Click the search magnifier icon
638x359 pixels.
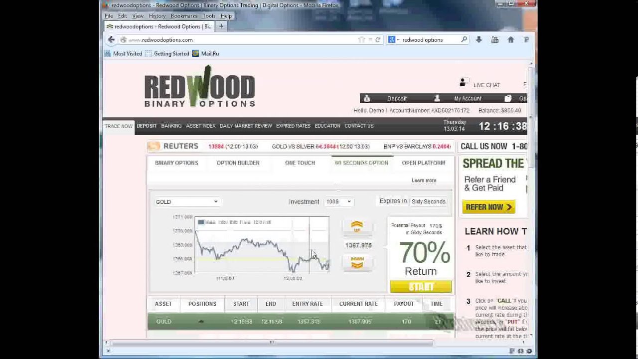coord(464,39)
